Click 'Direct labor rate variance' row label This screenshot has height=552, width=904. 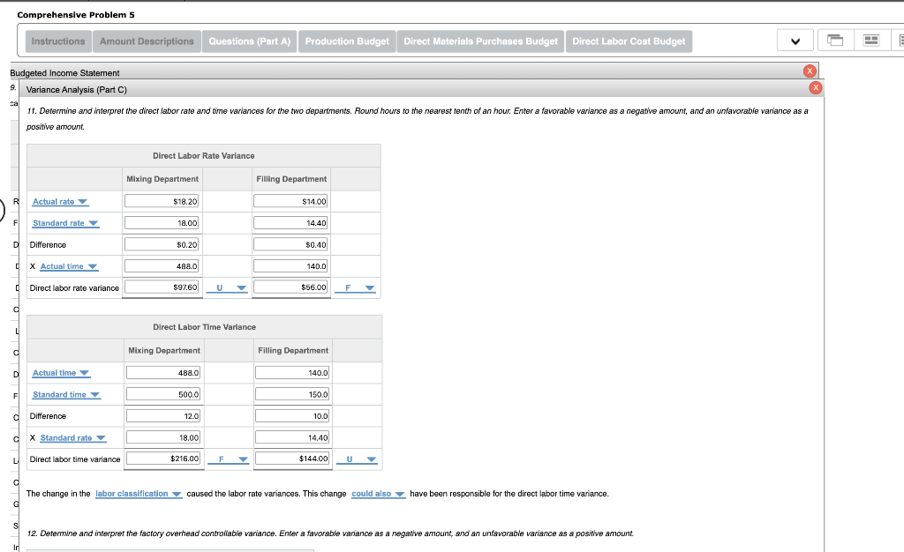coord(74,287)
